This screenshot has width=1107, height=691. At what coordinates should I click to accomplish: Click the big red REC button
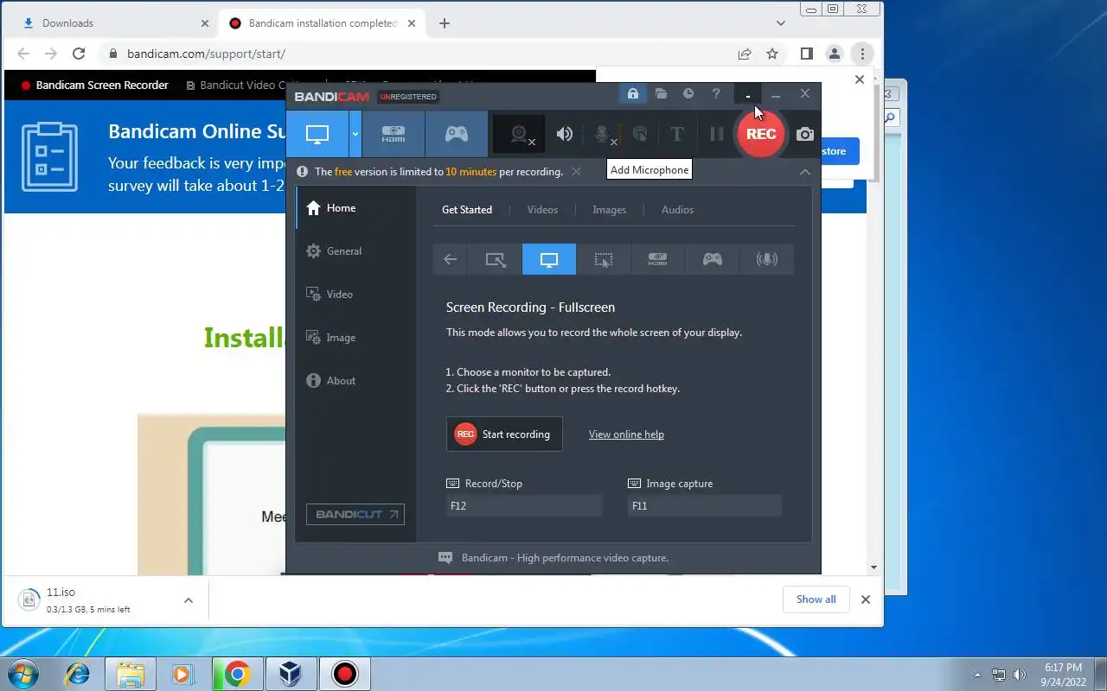pos(761,134)
